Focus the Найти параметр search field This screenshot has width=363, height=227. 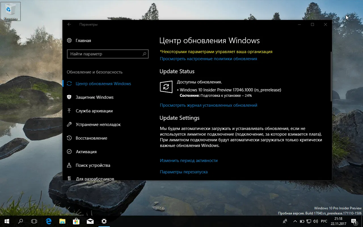pos(108,54)
